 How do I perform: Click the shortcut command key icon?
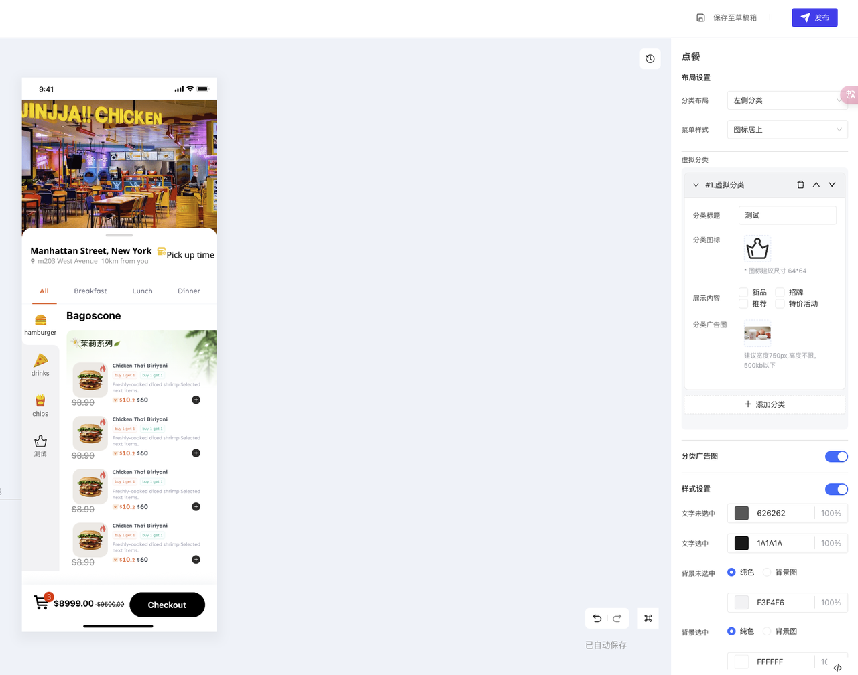(x=648, y=618)
